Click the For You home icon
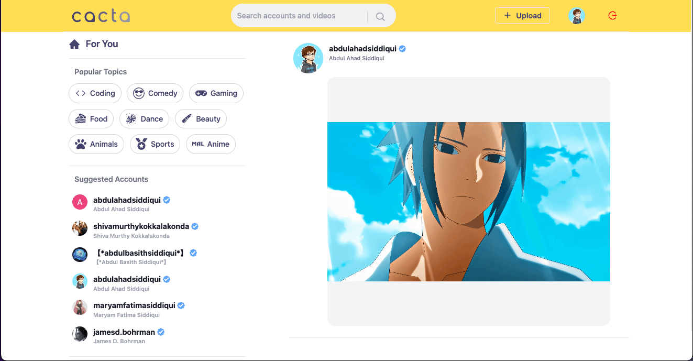 74,44
